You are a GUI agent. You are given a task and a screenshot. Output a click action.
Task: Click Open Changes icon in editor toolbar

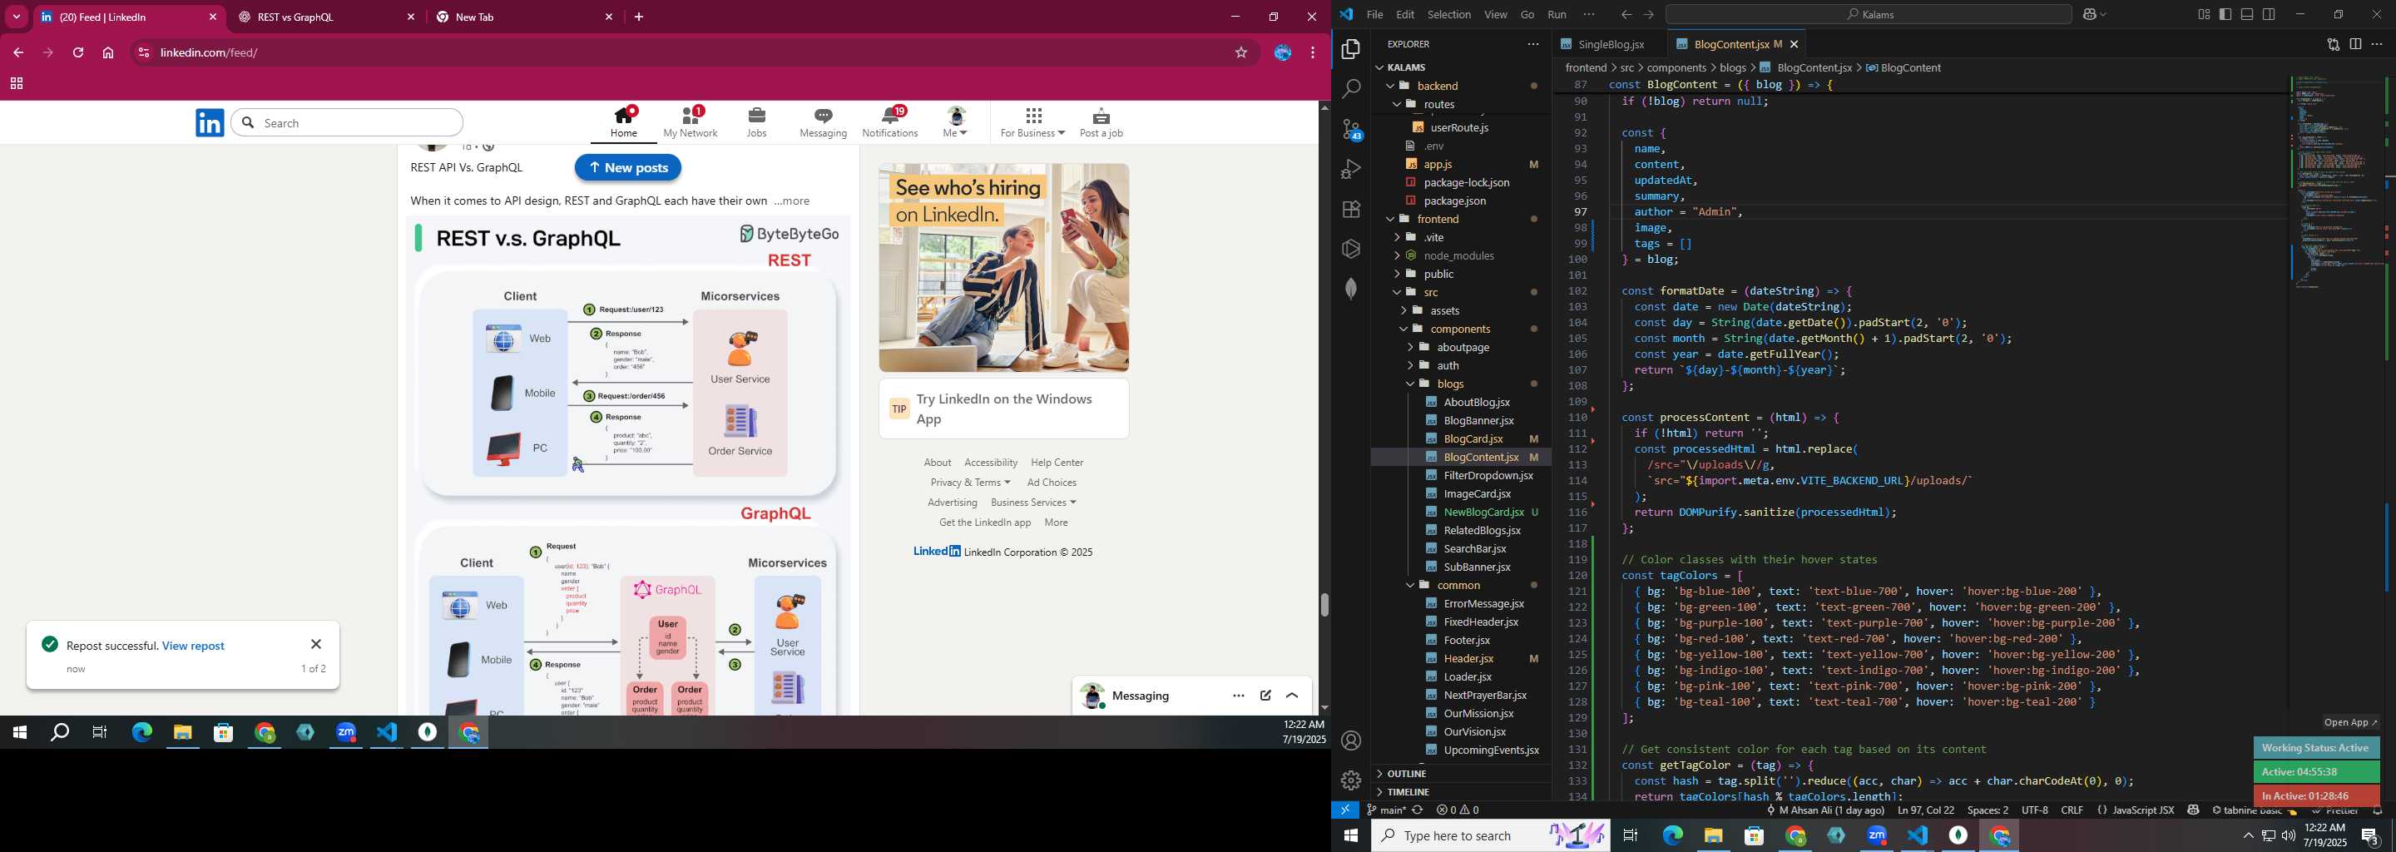[x=2333, y=45]
